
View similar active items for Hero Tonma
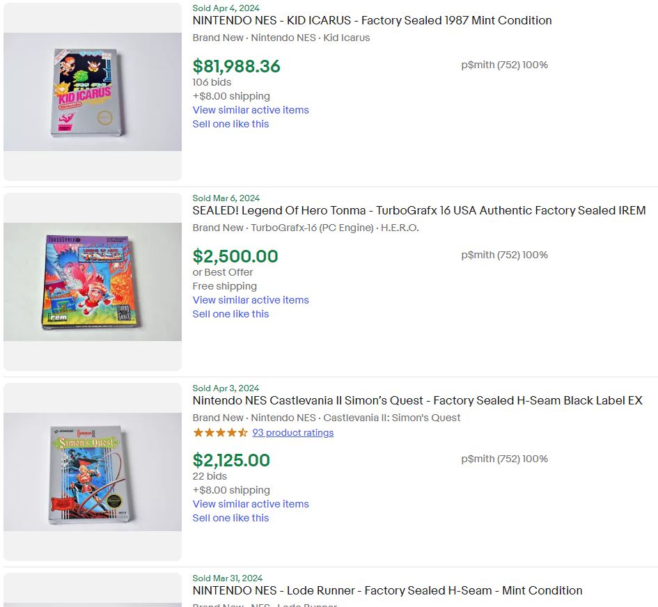click(x=251, y=300)
